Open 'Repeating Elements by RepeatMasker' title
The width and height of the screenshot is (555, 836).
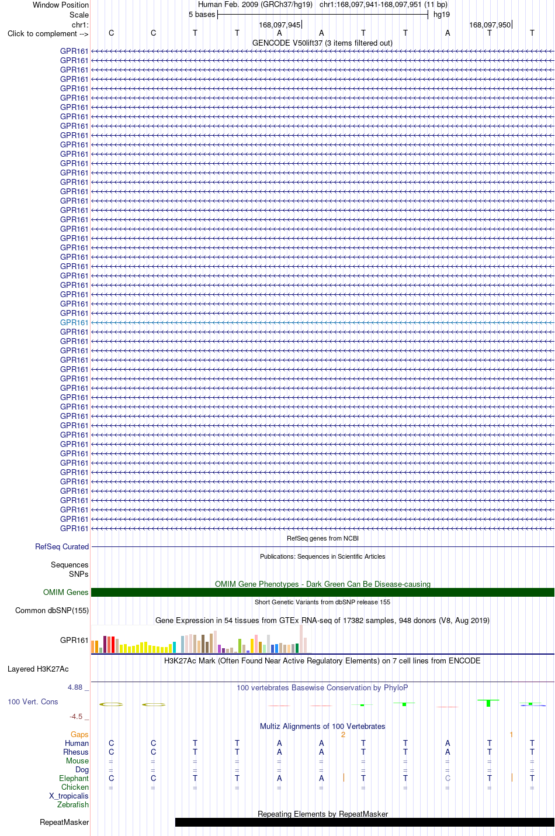[322, 814]
